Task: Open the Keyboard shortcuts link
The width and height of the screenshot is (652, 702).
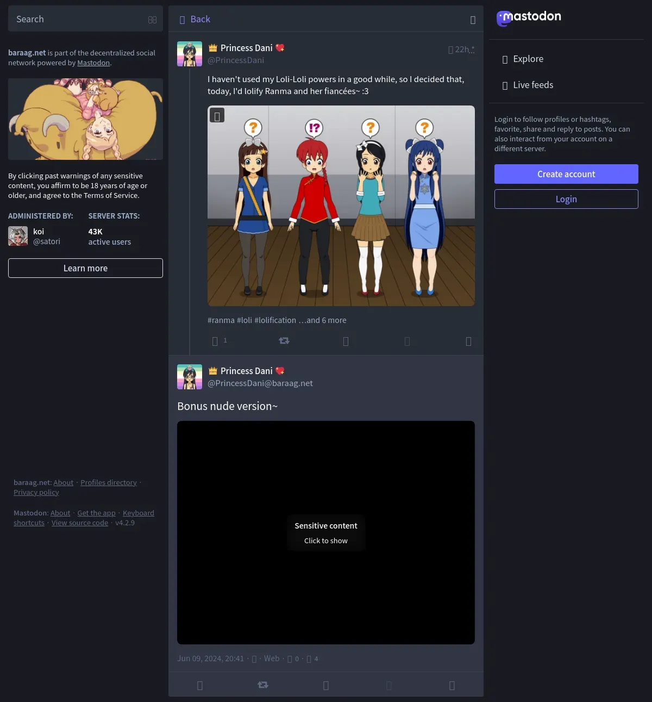Action: pos(138,513)
